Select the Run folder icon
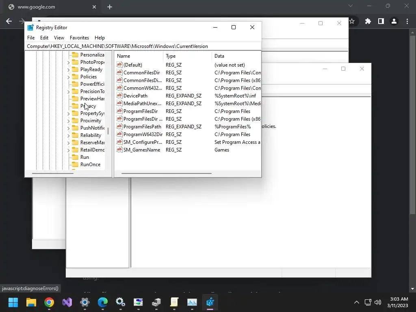416x312 pixels. 75,157
